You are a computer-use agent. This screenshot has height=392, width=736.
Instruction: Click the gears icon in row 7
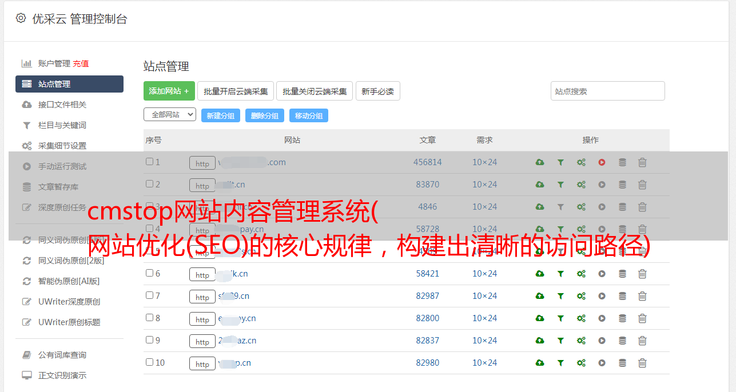581,296
